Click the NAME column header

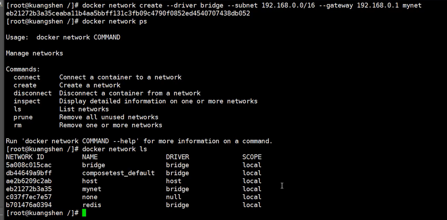pos(90,157)
